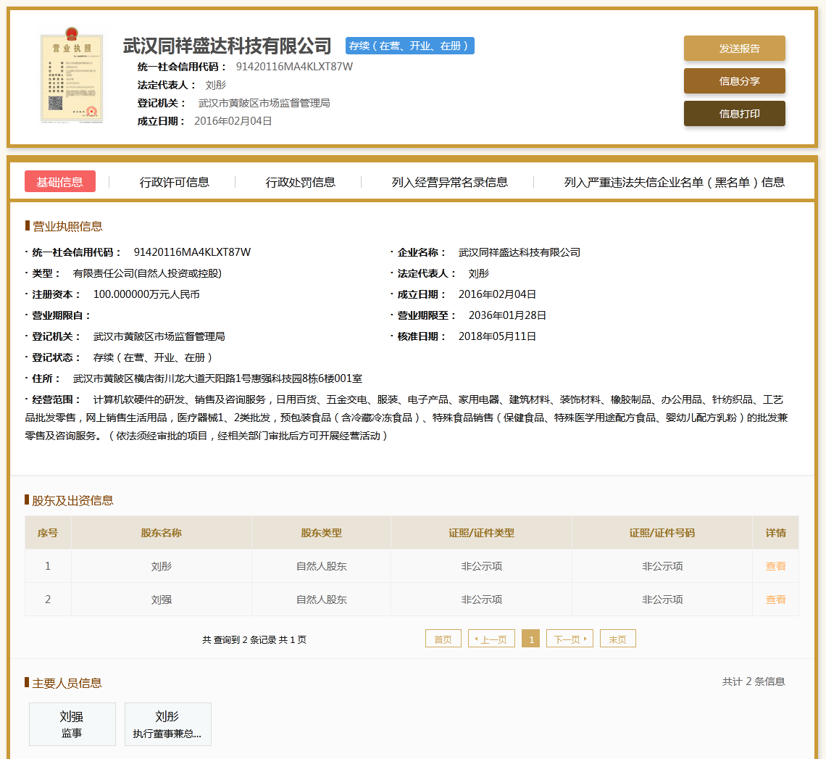Click the 信息打印 button
This screenshot has width=826, height=759.
[x=735, y=114]
